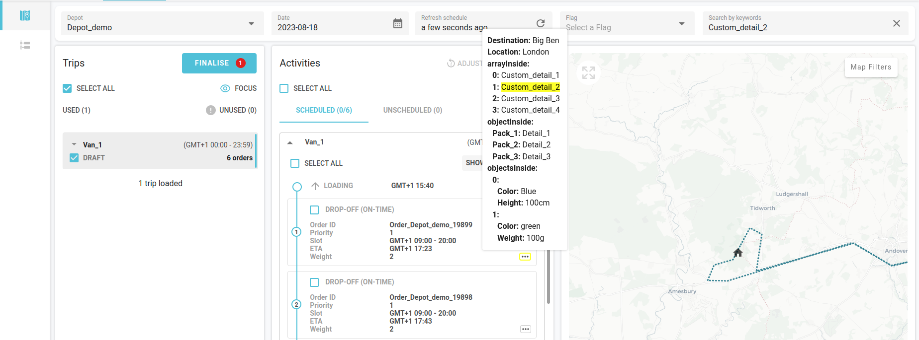The image size is (919, 340).
Task: Open the map view sidebar icon
Action: click(x=25, y=16)
